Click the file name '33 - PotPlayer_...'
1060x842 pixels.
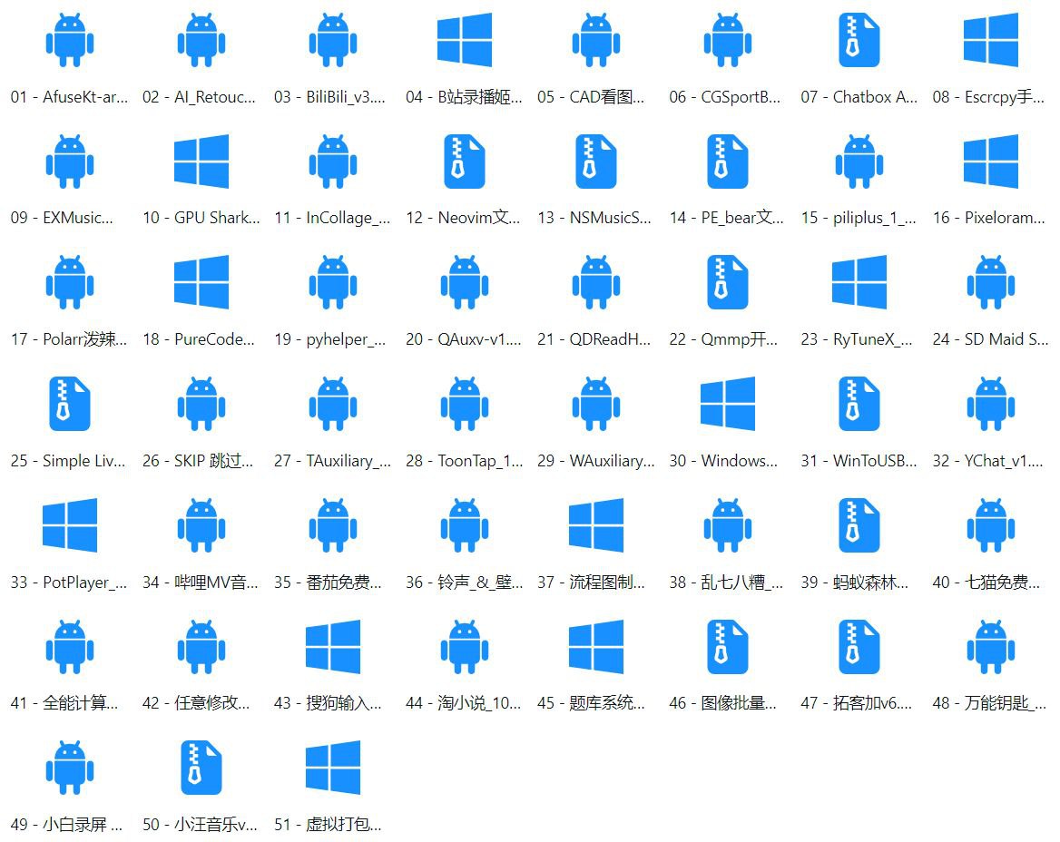tap(69, 583)
